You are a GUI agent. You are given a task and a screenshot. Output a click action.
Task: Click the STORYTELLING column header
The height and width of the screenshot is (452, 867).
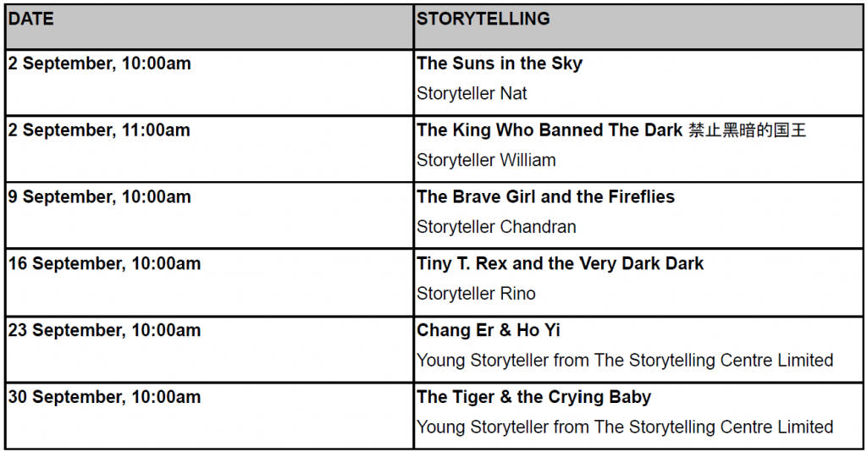tap(638, 26)
